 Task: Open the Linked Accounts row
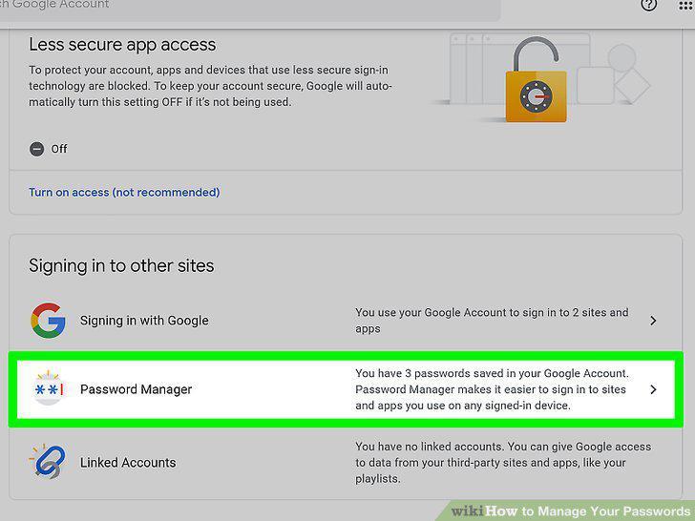point(346,463)
